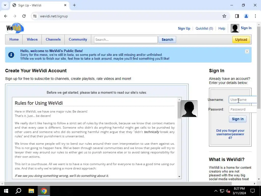
Task: Click the Search button
Action: pyautogui.click(x=167, y=40)
